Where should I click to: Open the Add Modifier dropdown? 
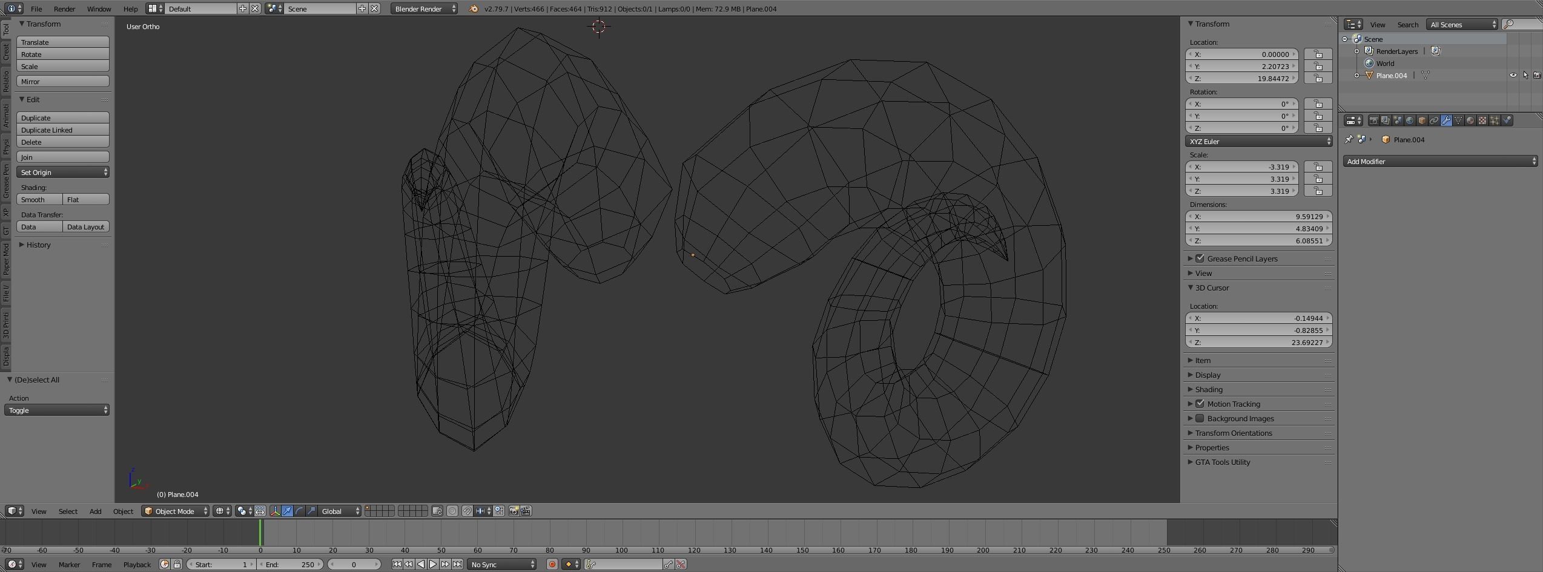pos(1440,162)
